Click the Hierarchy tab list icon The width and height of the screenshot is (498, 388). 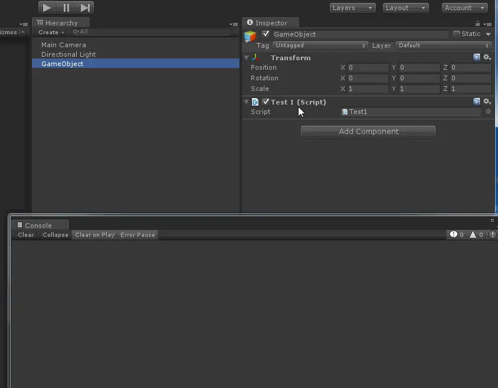click(40, 22)
